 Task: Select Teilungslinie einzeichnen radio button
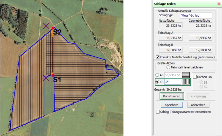pyautogui.click(x=168, y=67)
